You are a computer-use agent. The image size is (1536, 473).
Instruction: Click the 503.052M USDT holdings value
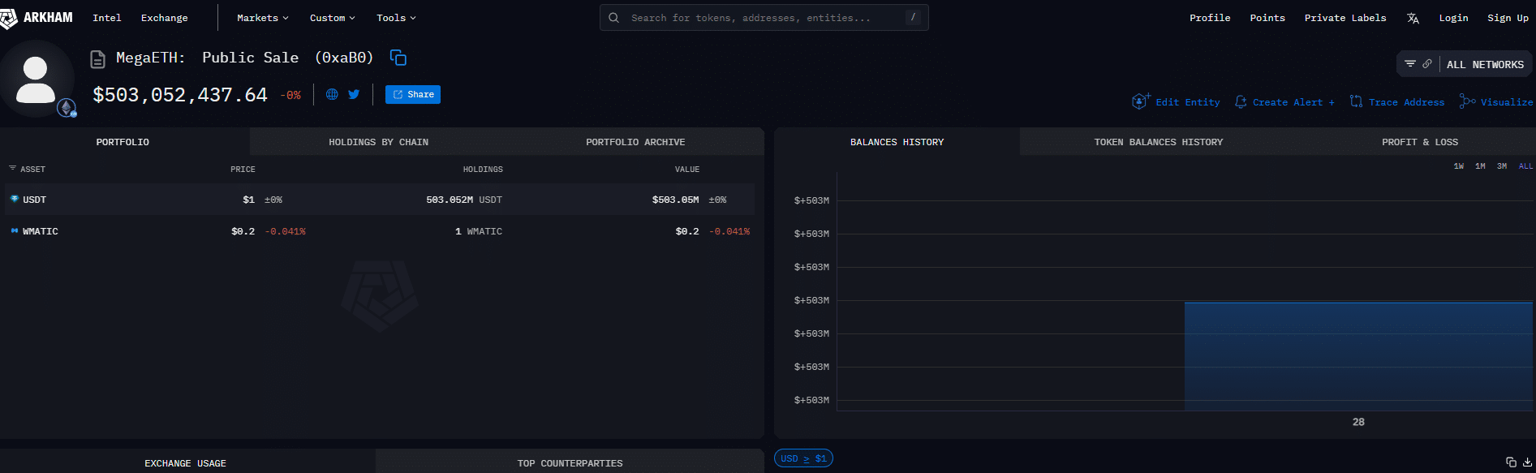464,200
